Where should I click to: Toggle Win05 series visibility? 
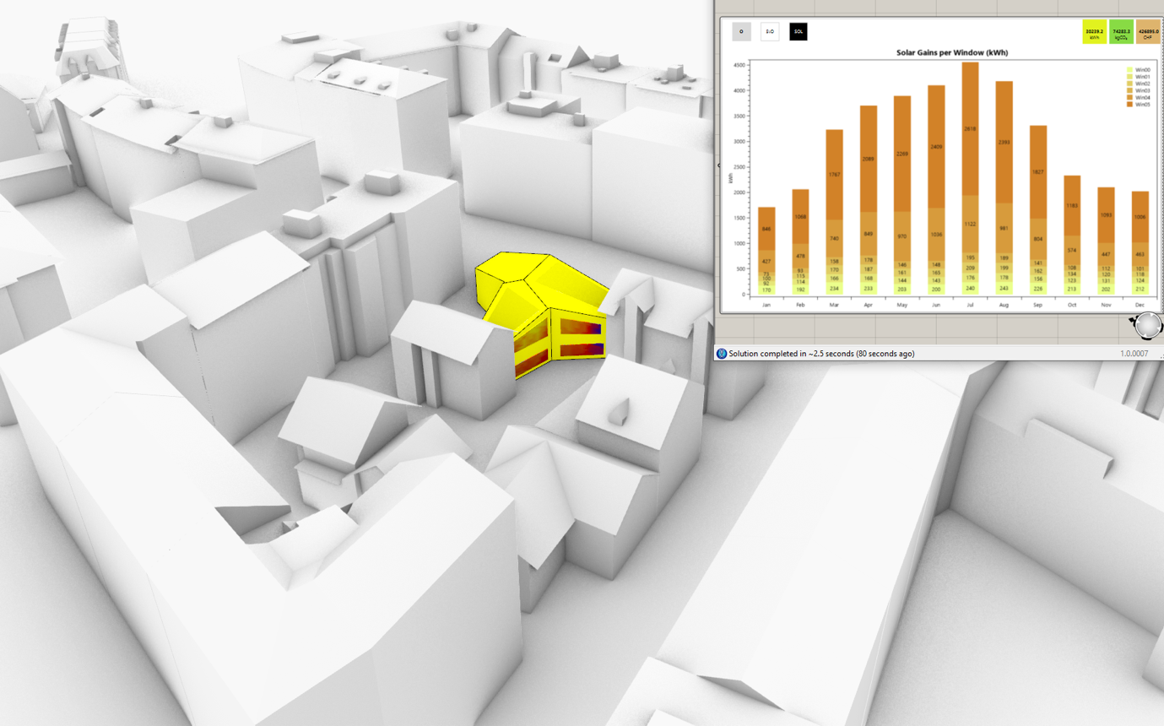(x=1140, y=104)
